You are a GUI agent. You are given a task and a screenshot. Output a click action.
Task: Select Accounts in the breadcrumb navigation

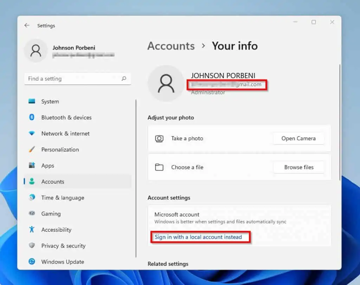coord(171,46)
